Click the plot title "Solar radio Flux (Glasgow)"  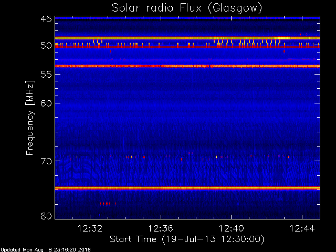(x=187, y=8)
